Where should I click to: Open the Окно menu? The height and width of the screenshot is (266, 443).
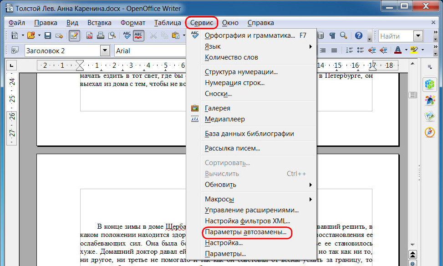(230, 23)
